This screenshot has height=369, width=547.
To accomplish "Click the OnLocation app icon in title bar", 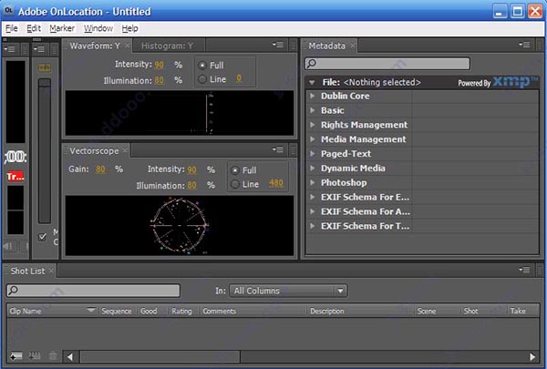I will tap(8, 10).
